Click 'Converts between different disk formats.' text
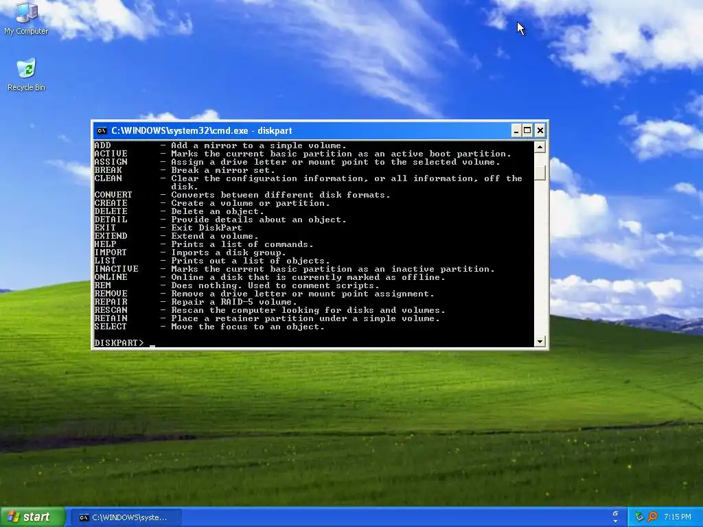The height and width of the screenshot is (527, 703). (x=281, y=195)
